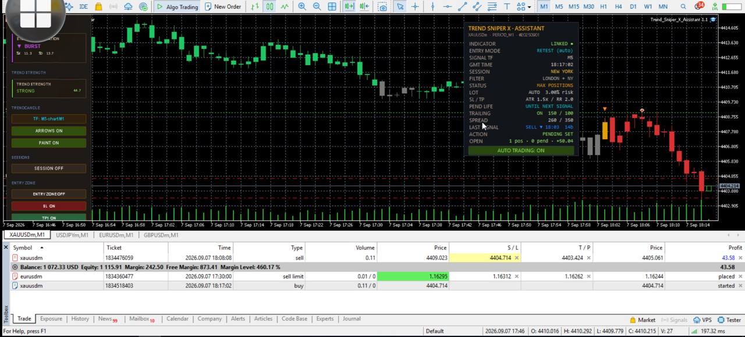Zoom out of the chart
This screenshot has width=745, height=337.
[317, 6]
